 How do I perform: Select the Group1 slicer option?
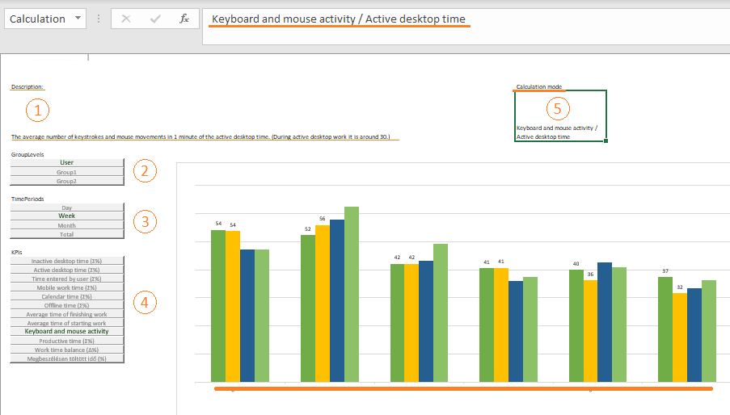coord(67,172)
